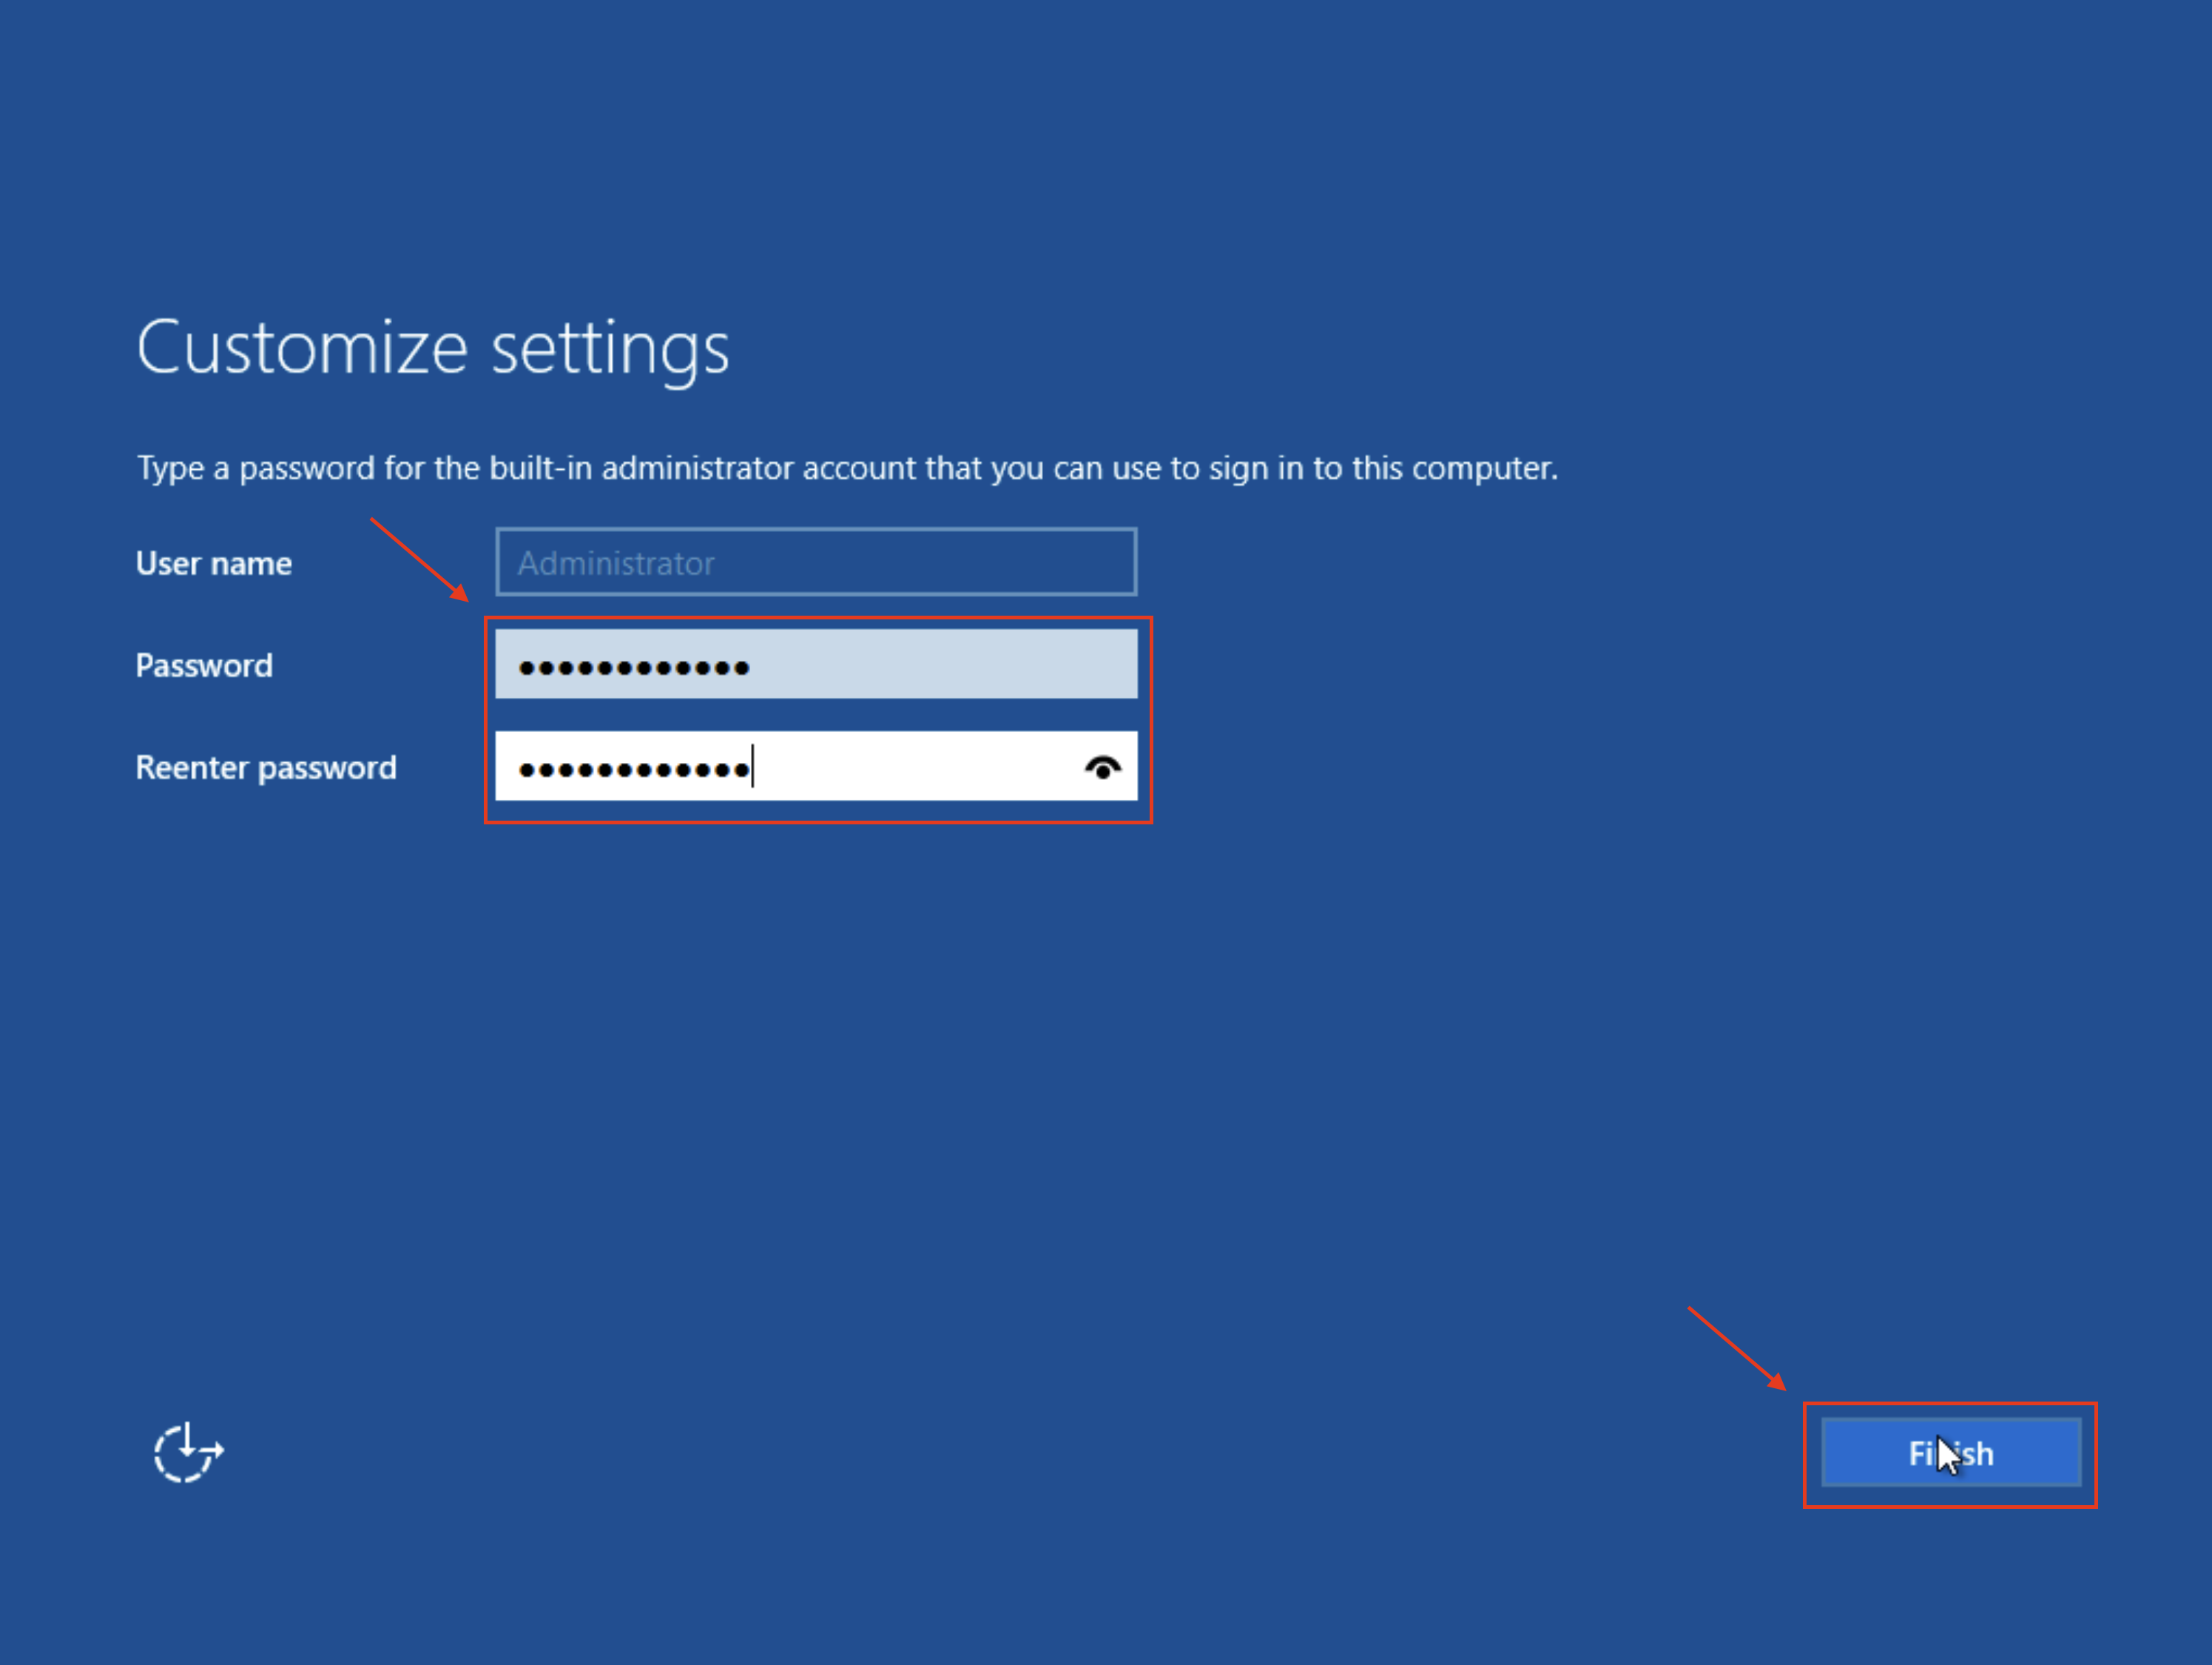
Task: Place cursor in the first password entry
Action: pyautogui.click(x=817, y=664)
